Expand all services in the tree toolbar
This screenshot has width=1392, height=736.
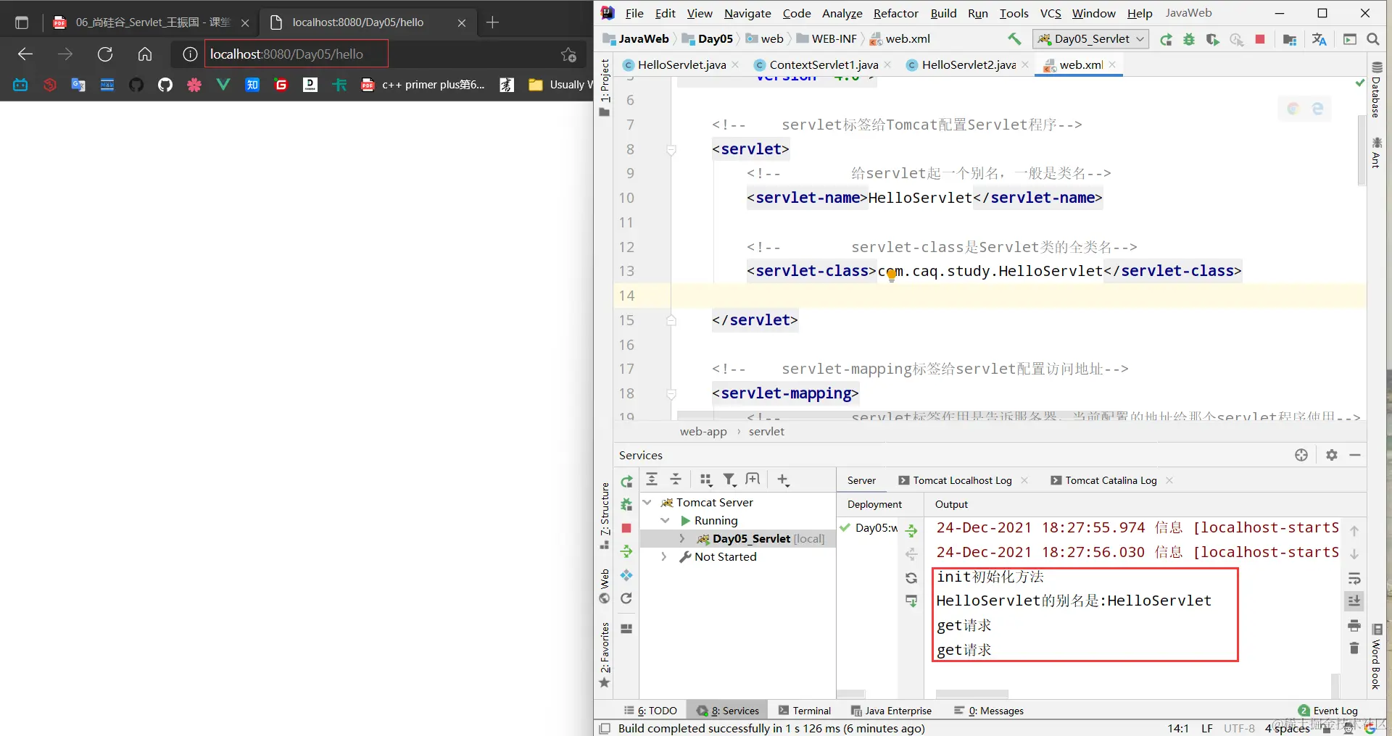(x=652, y=479)
